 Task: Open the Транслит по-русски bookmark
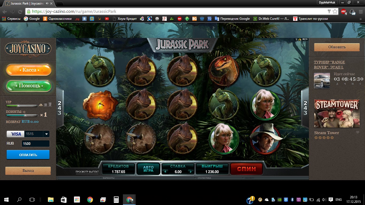(310, 19)
